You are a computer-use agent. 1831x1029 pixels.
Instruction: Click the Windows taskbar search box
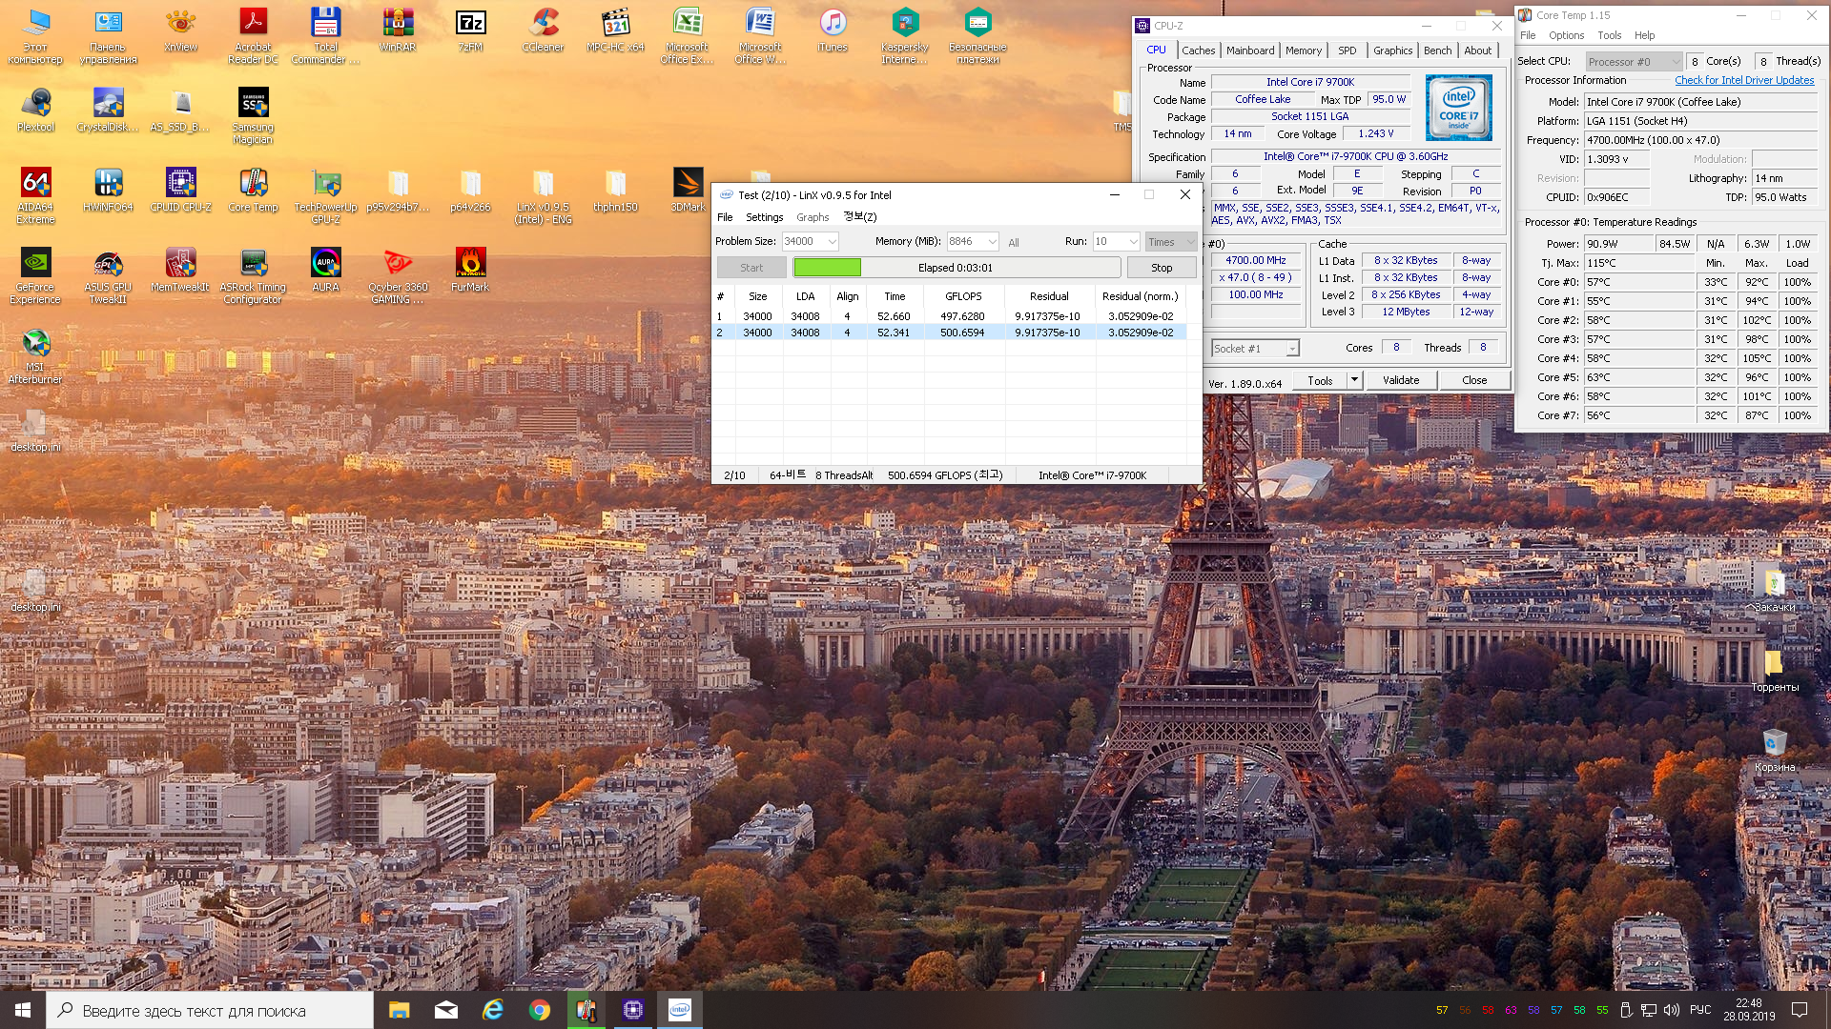tap(210, 1011)
